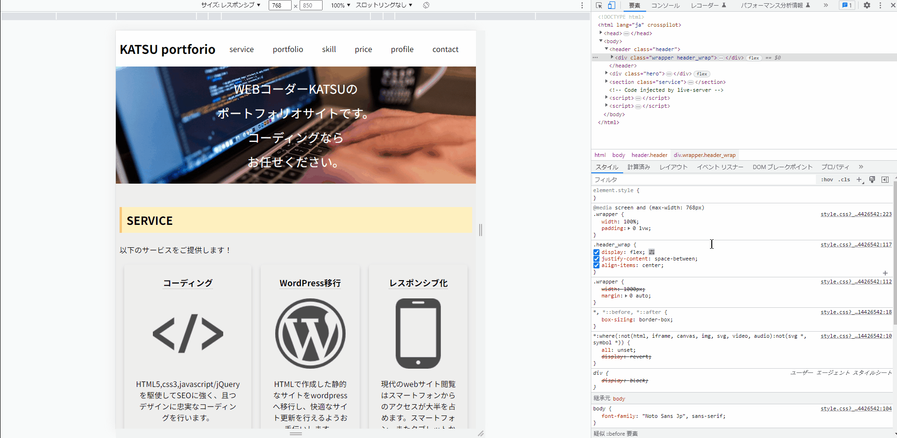Screen dimensions: 897x438
Task: Switch to the コンソール tab
Action: tap(665, 5)
